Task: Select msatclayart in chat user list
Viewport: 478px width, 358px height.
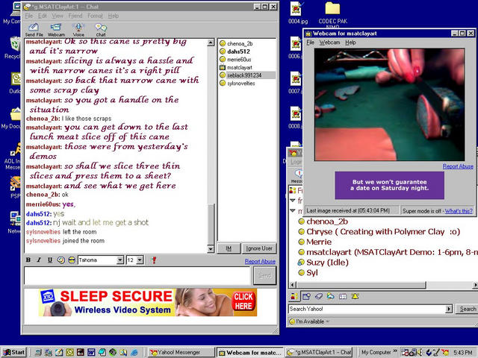Action: click(x=240, y=67)
